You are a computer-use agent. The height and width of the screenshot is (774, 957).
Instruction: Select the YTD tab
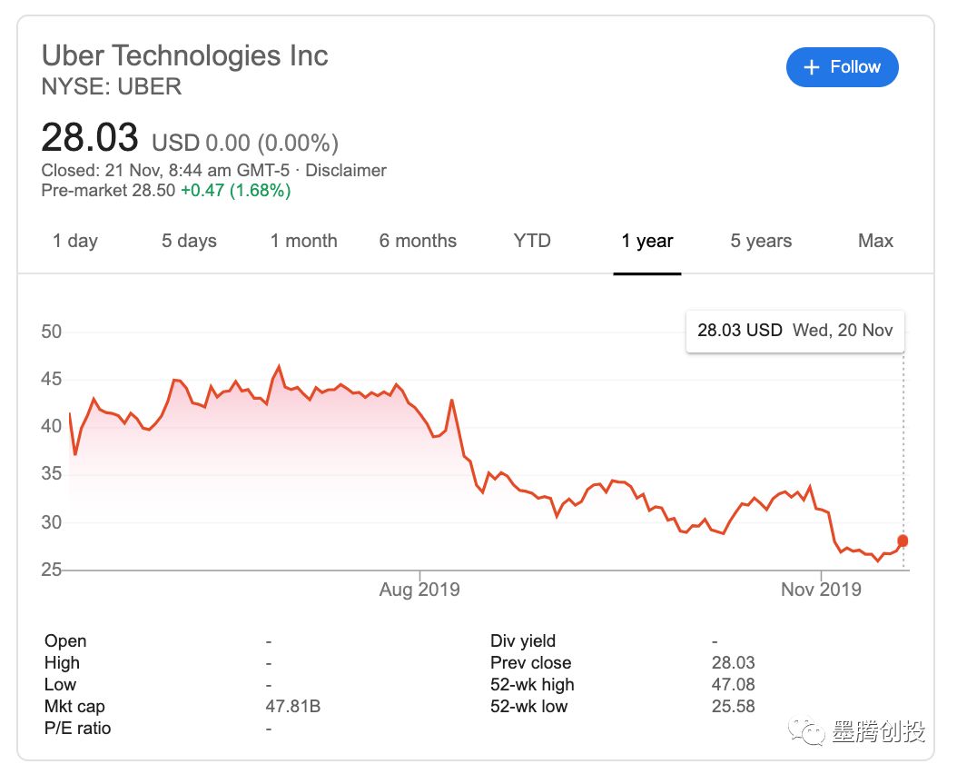[x=532, y=241]
